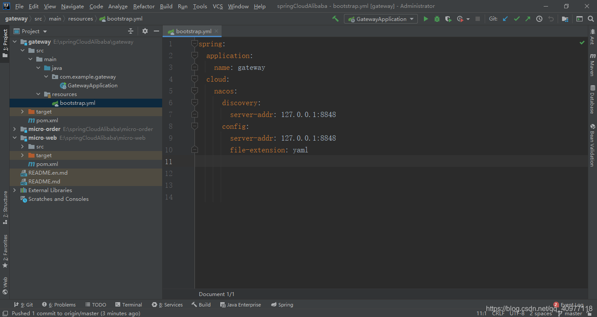Click the 11:1 cursor position indicator
Image resolution: width=597 pixels, height=317 pixels.
pos(481,314)
